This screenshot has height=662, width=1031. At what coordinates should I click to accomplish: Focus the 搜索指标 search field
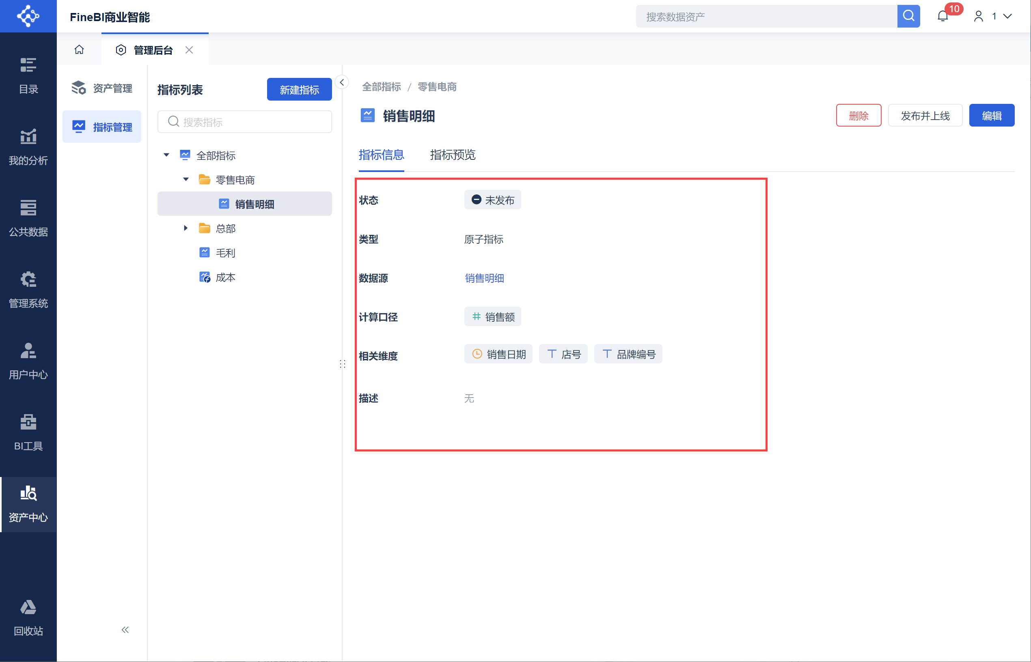tap(245, 122)
